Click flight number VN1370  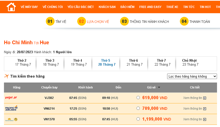(49, 119)
